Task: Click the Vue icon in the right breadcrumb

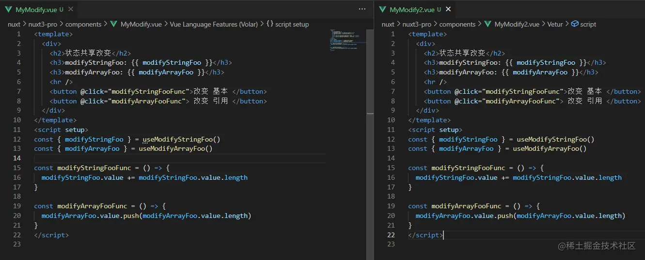Action: (x=488, y=24)
